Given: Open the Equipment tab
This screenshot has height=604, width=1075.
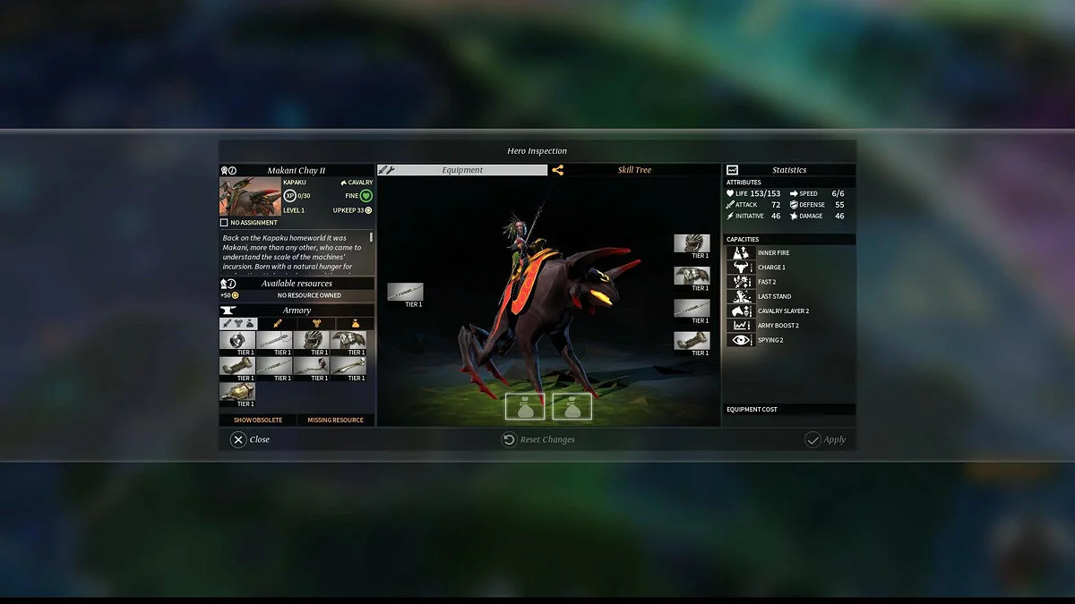Looking at the screenshot, I should [x=462, y=170].
